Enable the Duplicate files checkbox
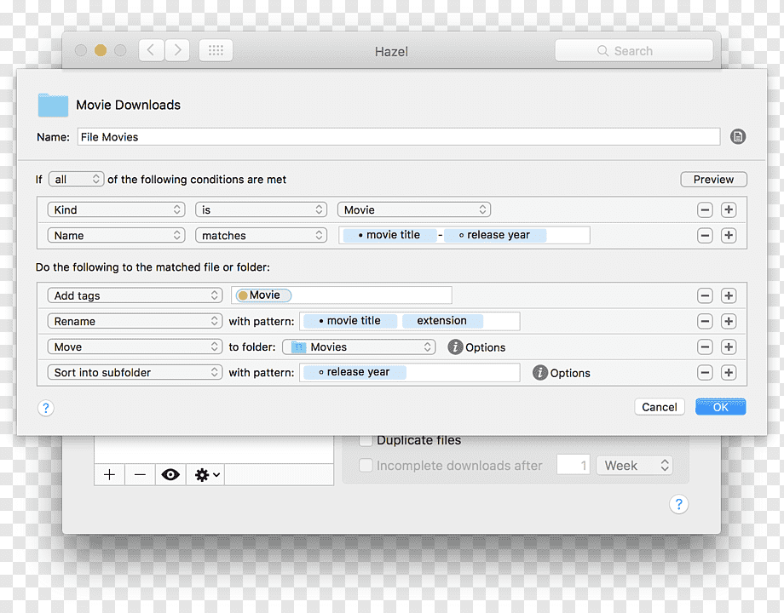The width and height of the screenshot is (784, 613). [366, 440]
